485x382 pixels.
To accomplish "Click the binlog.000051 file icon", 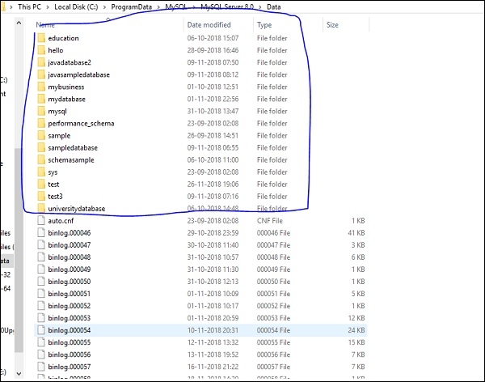I will [41, 294].
